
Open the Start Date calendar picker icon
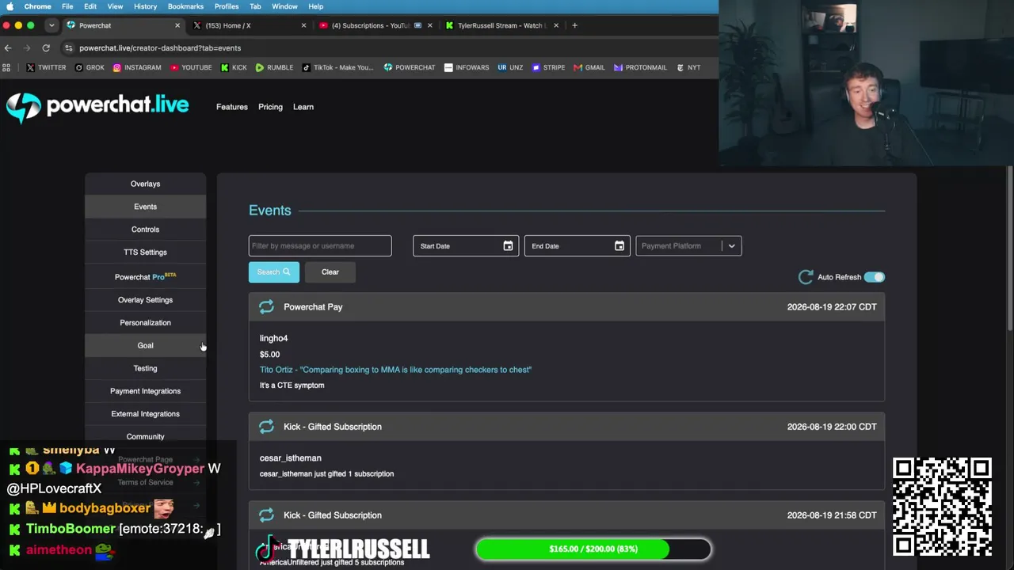508,246
